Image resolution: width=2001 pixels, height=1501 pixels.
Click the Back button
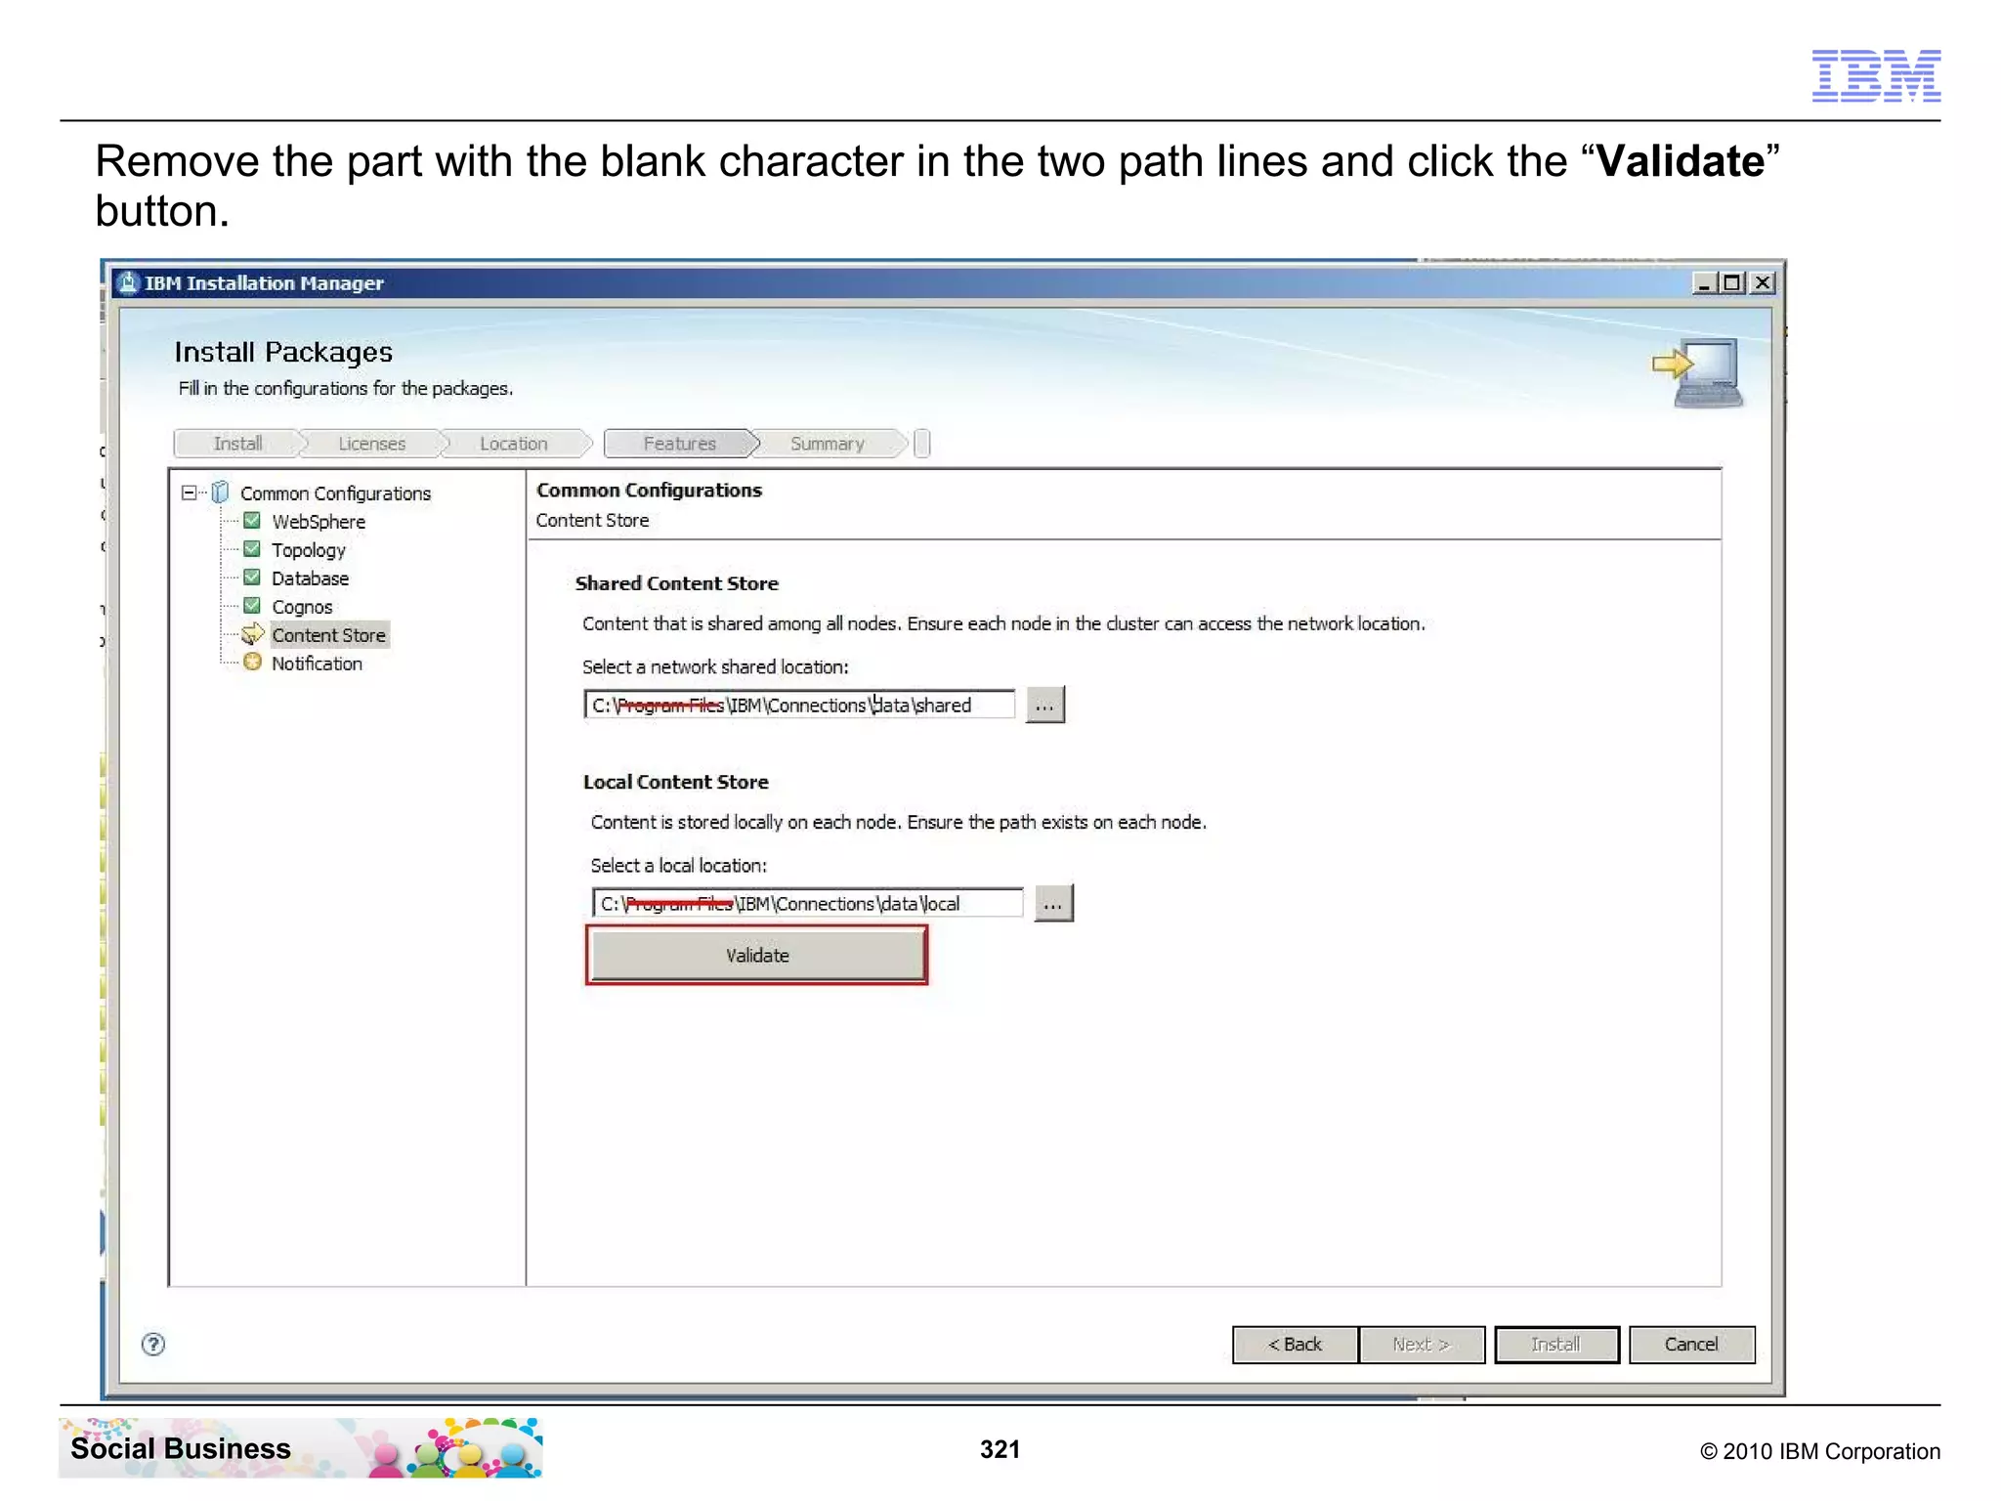click(1295, 1344)
